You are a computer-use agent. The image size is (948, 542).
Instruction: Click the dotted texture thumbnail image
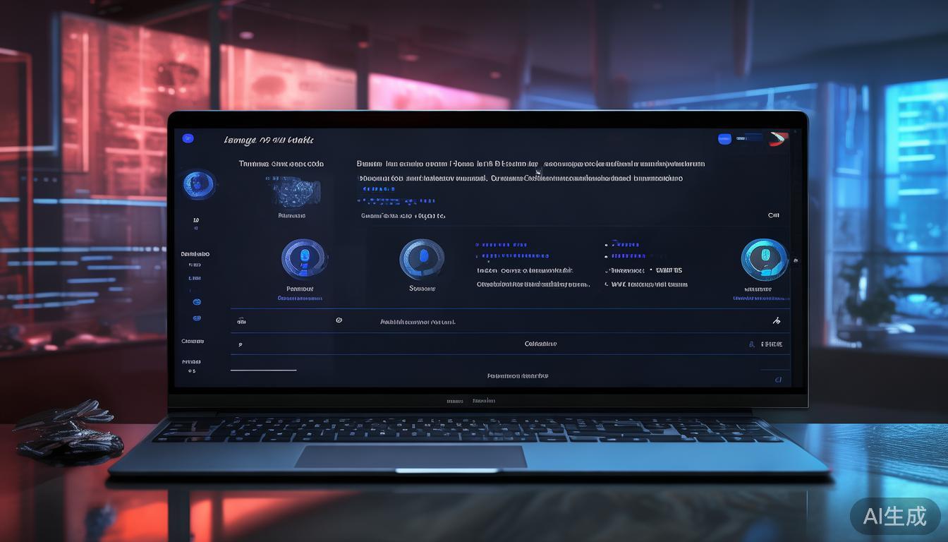click(293, 191)
